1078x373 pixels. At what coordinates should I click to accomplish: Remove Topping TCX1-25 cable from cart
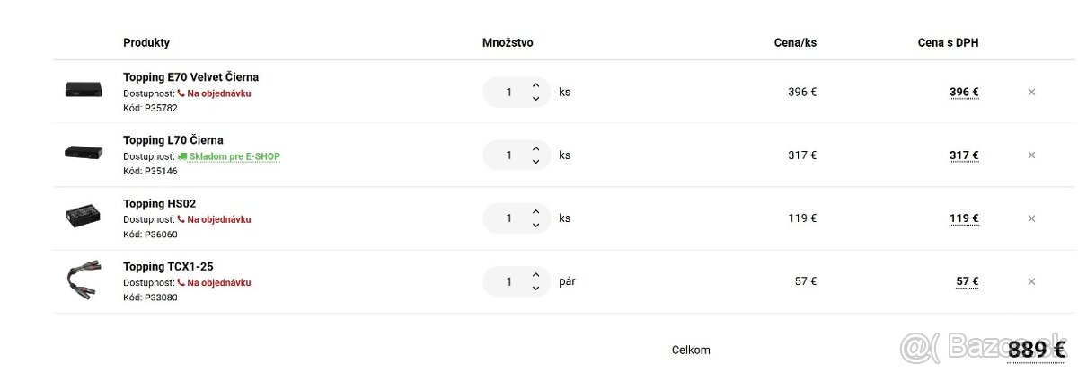pyautogui.click(x=1031, y=281)
